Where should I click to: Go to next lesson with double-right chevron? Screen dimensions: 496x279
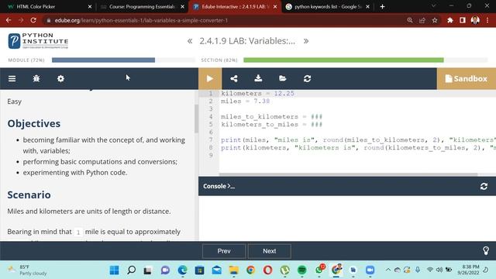pos(306,41)
